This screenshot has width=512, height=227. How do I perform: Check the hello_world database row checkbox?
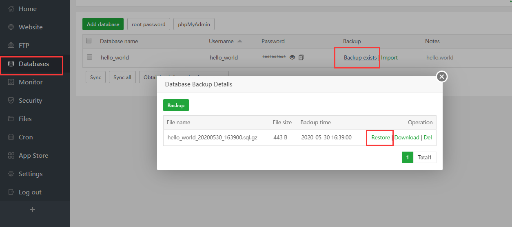click(90, 57)
